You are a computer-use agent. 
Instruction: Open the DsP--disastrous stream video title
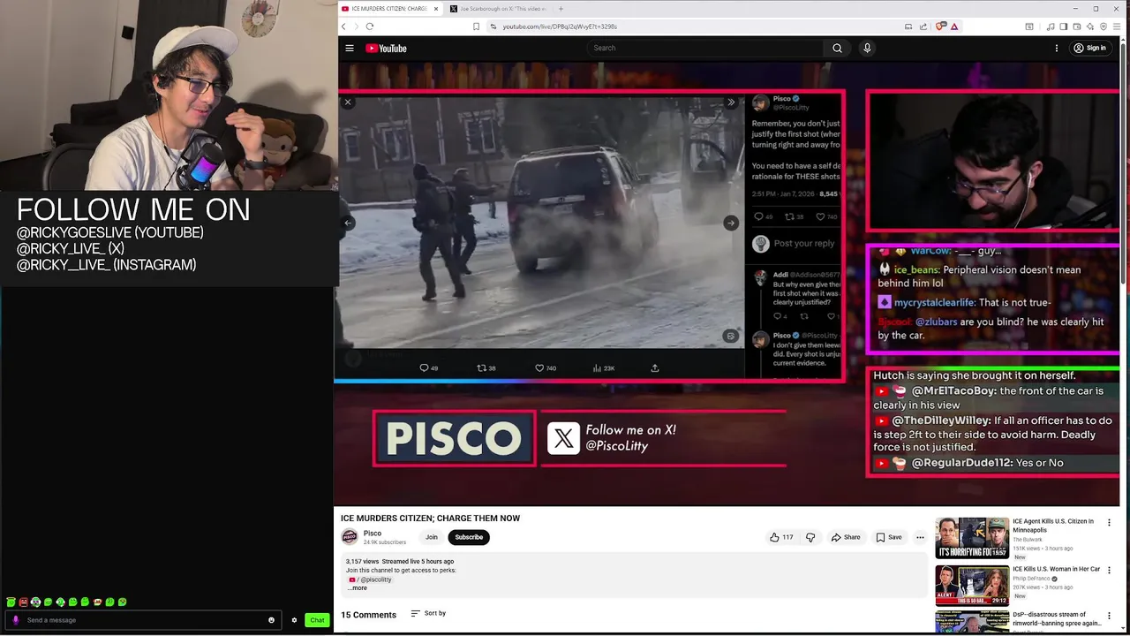pos(1057,618)
